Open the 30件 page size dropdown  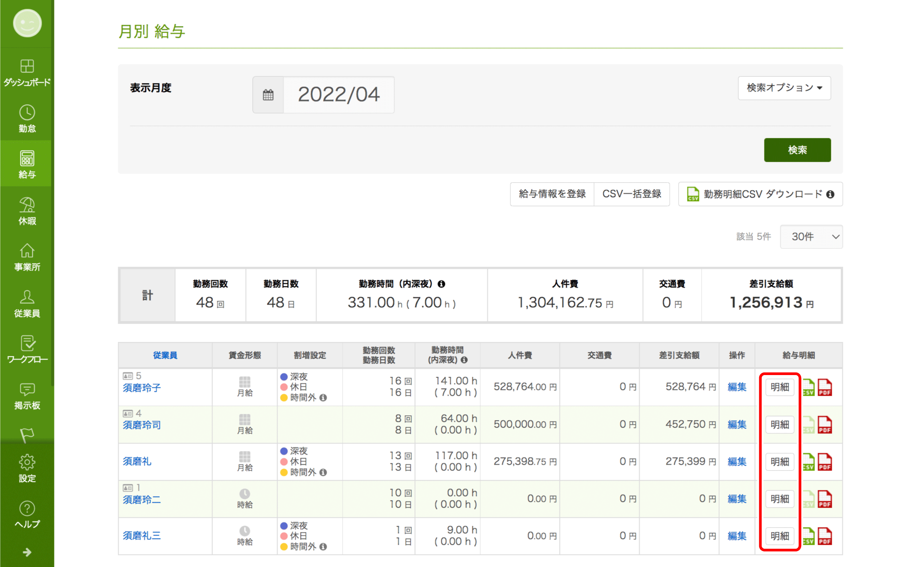[811, 237]
